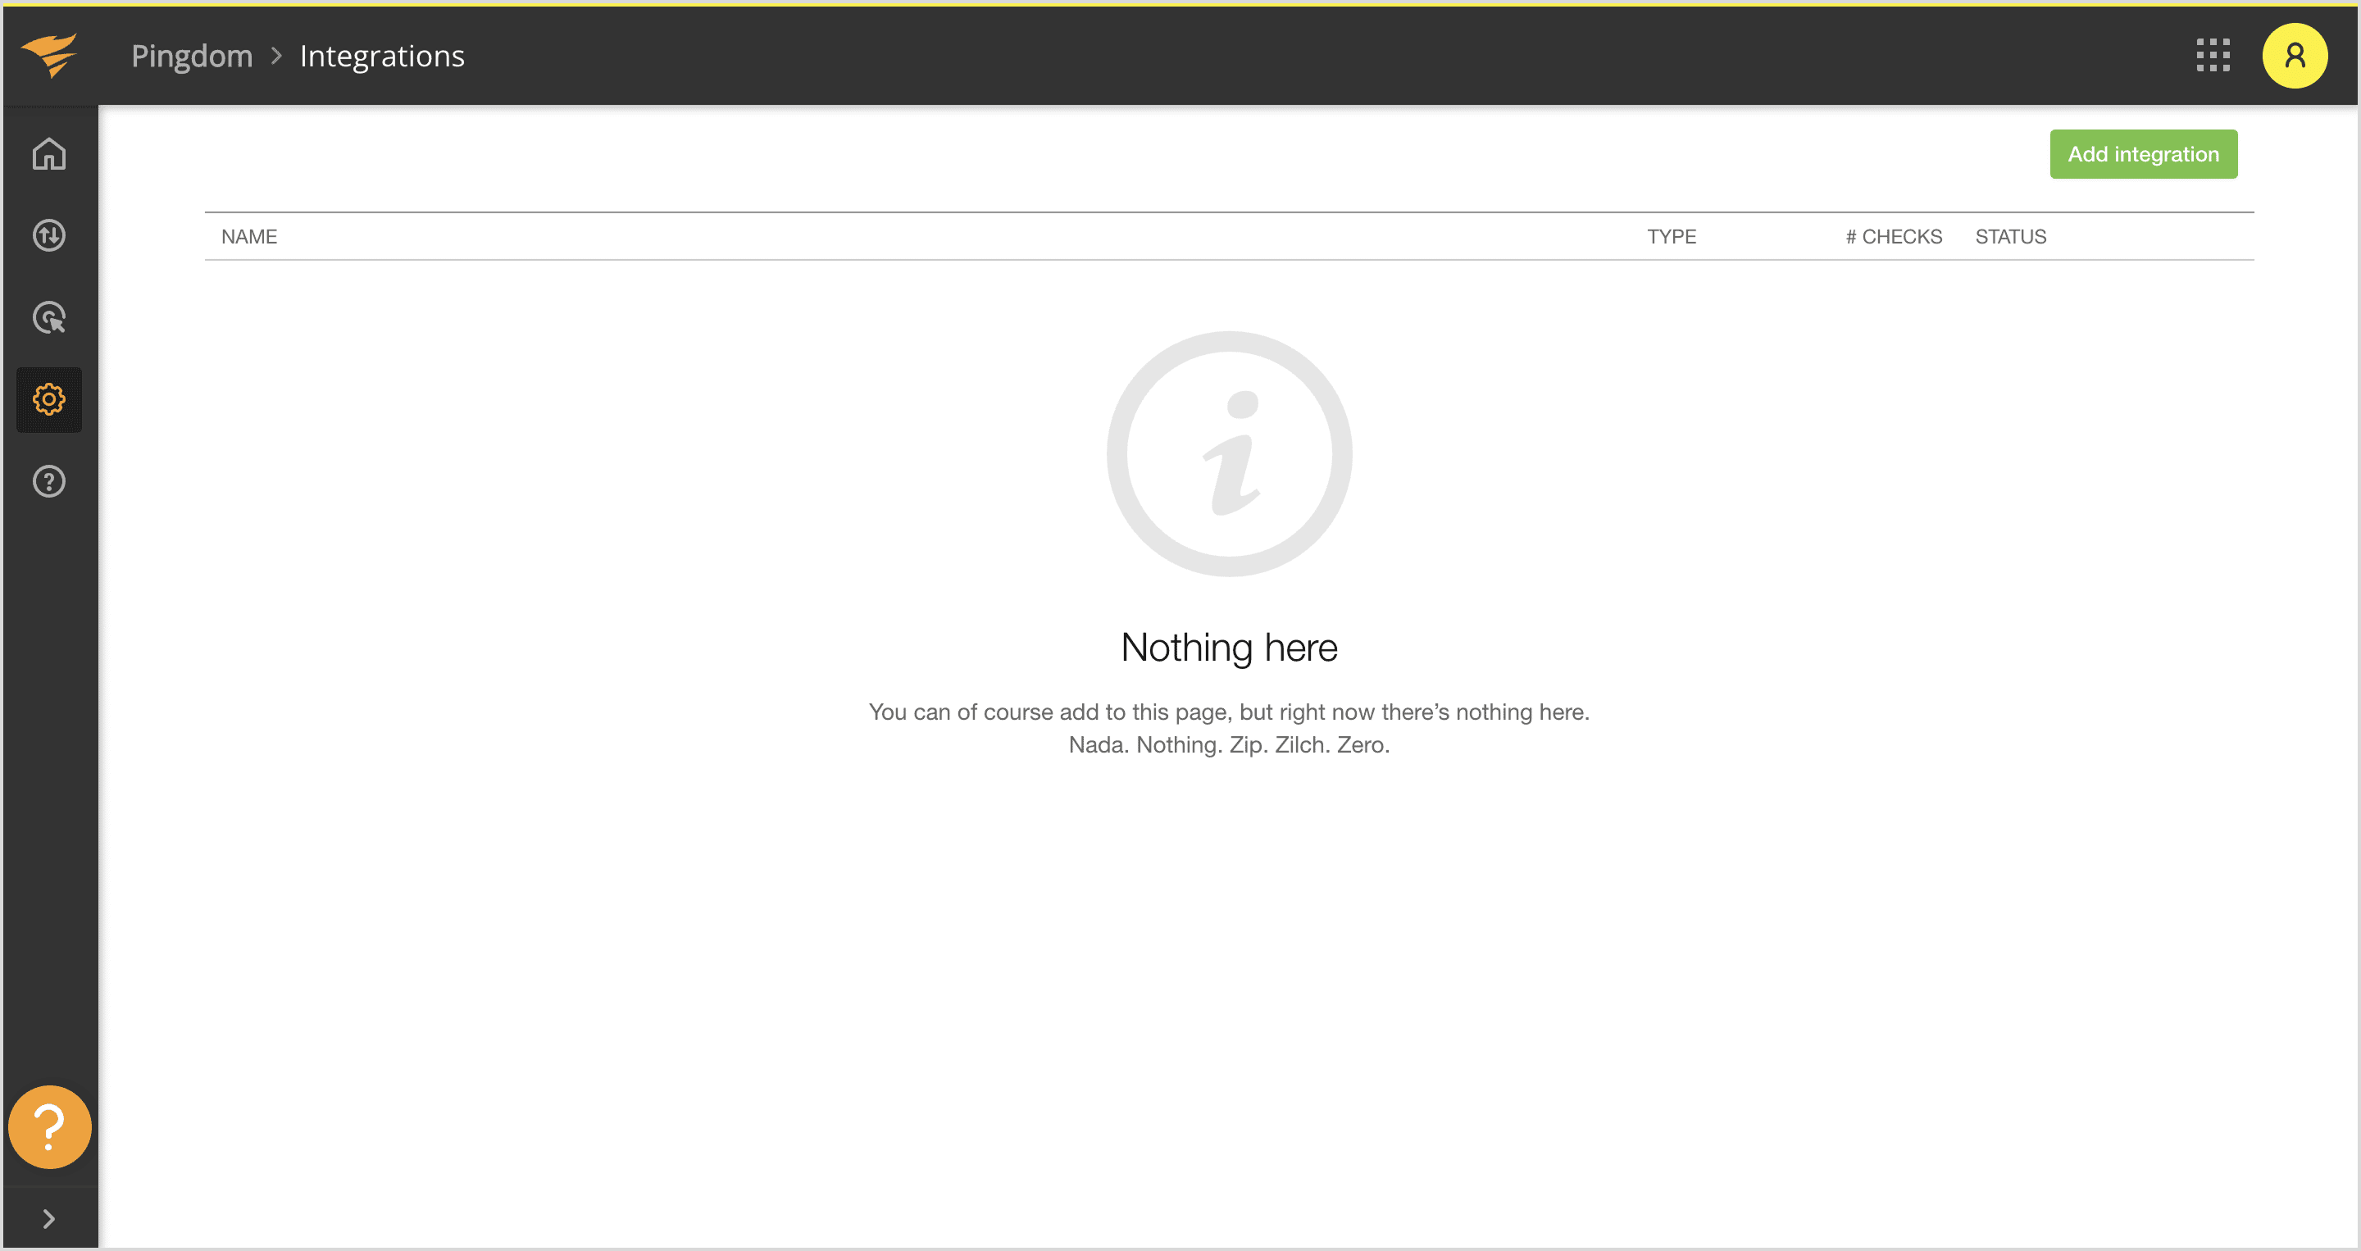Click the SolarWinds logo in header
The height and width of the screenshot is (1251, 2361).
pos(49,55)
